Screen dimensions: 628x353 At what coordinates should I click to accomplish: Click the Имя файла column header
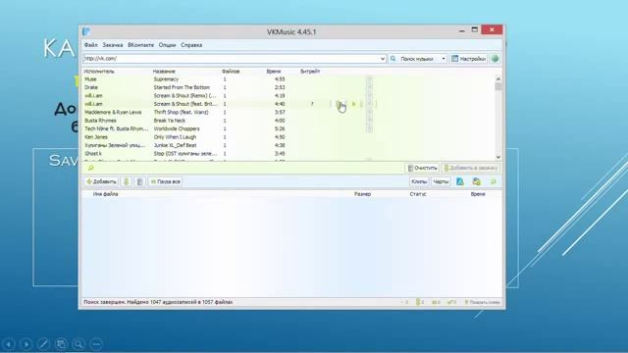(x=105, y=194)
